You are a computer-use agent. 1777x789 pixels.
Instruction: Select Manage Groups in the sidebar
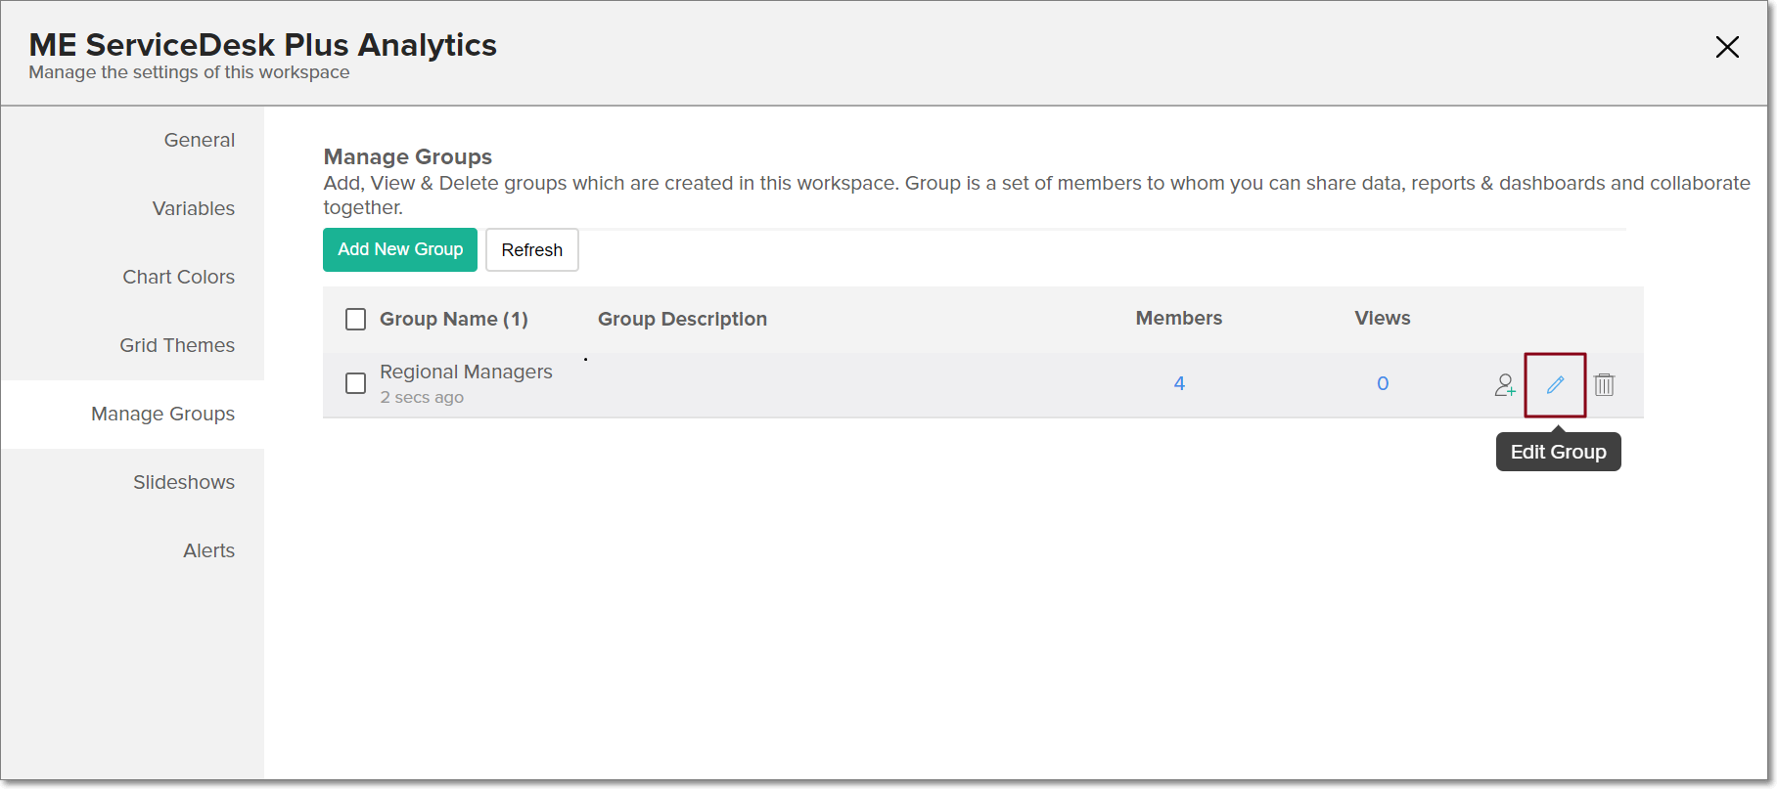162,414
